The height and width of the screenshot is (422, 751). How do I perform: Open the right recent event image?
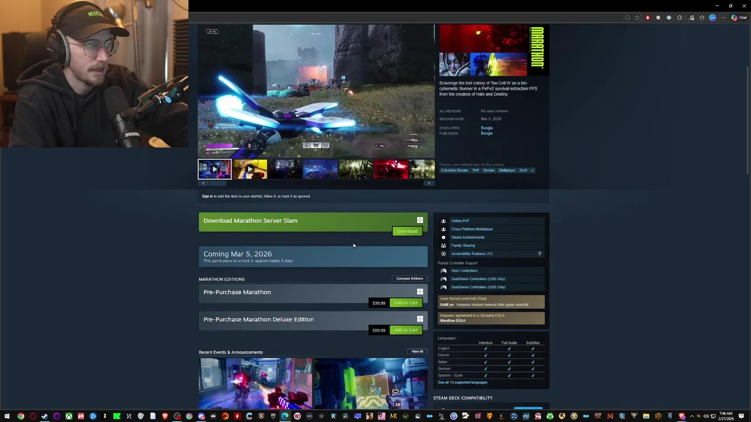pyautogui.click(x=371, y=383)
